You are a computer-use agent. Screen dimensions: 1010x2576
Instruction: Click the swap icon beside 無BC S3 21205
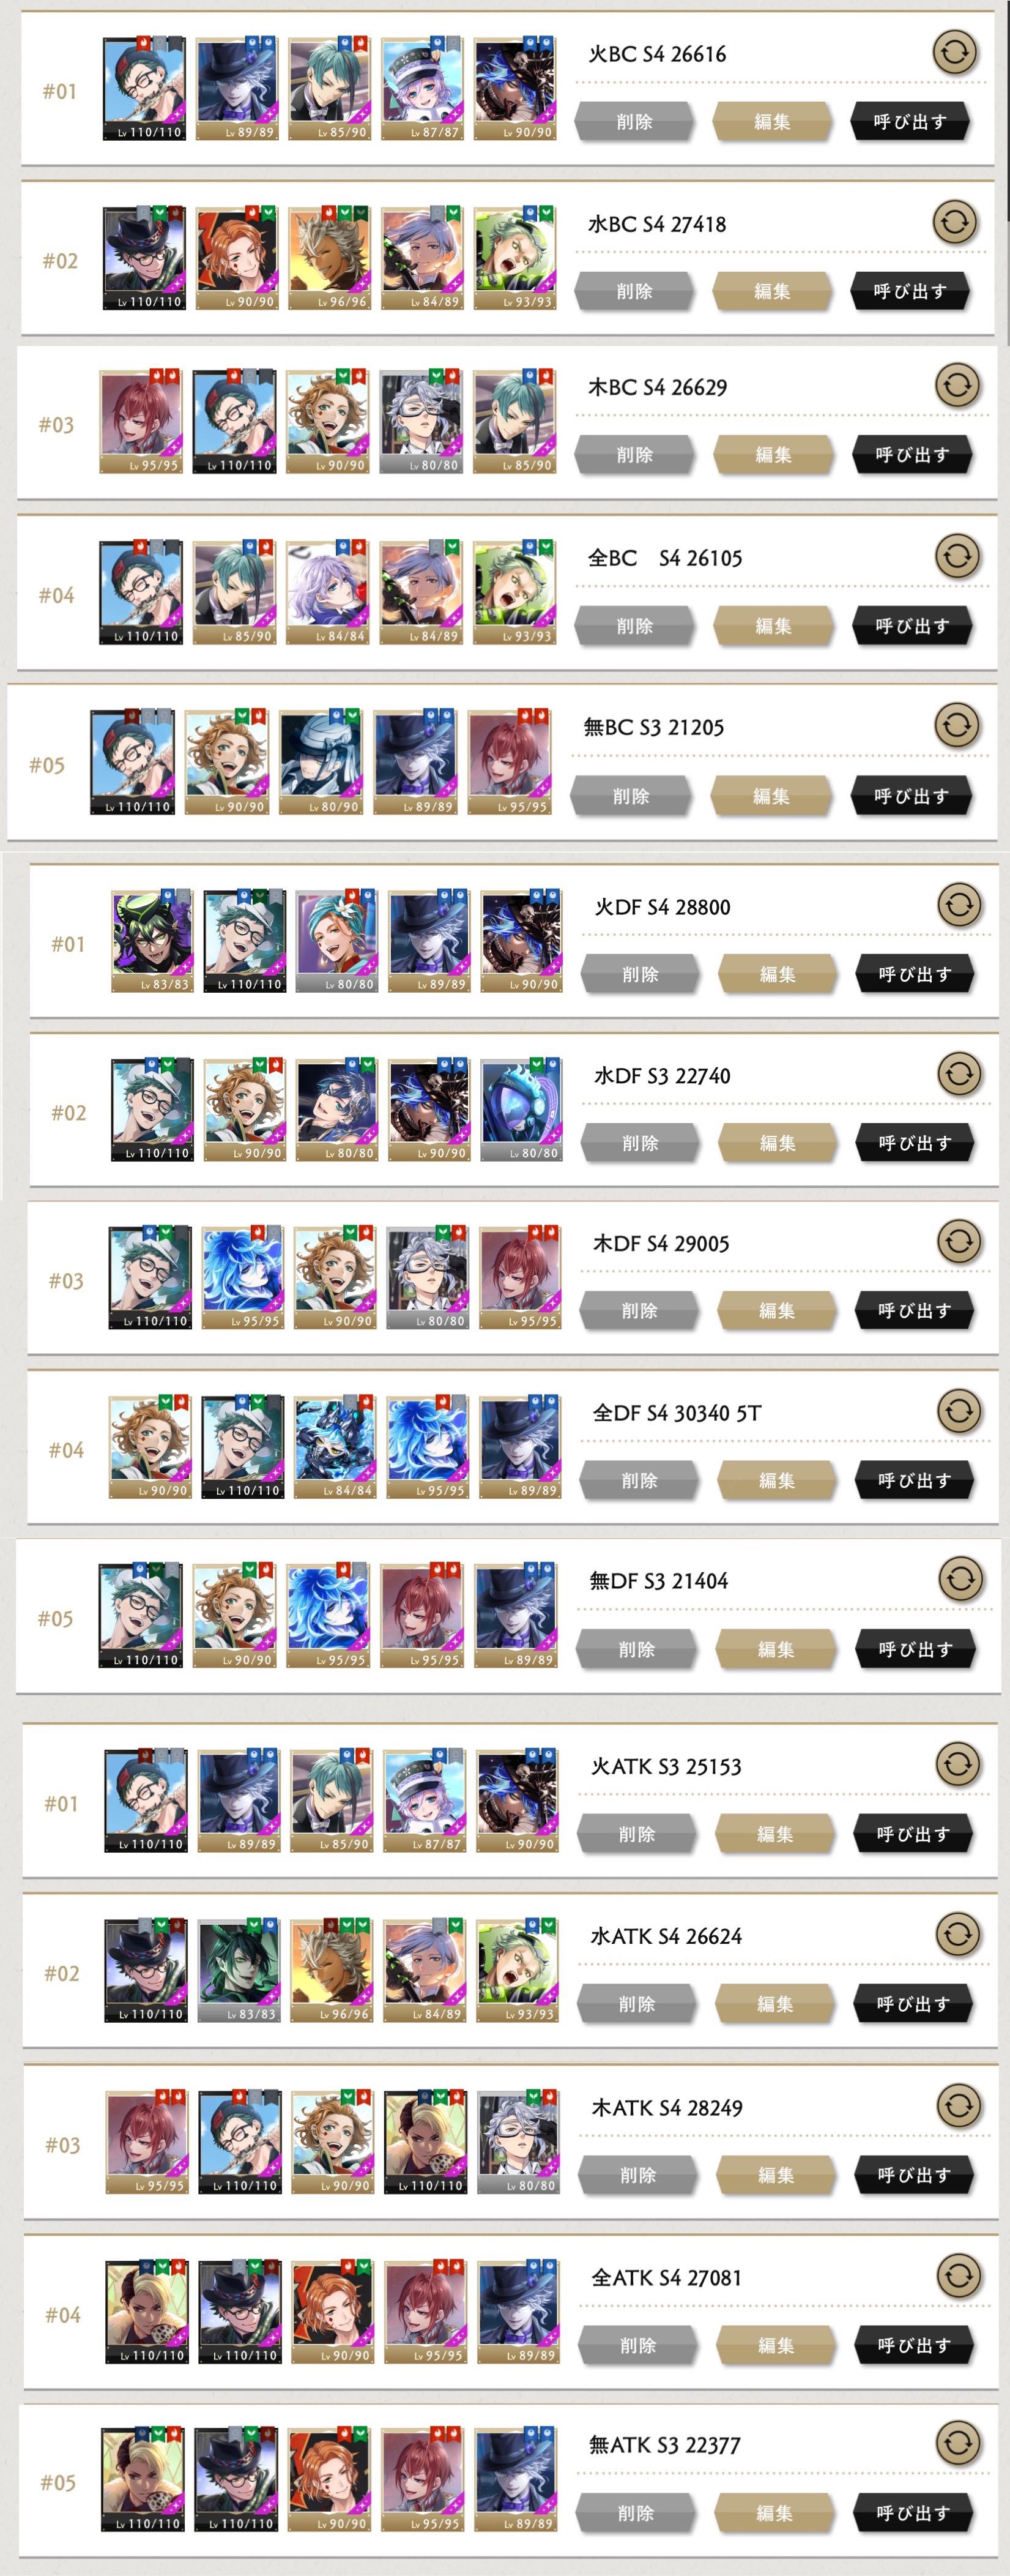[957, 725]
